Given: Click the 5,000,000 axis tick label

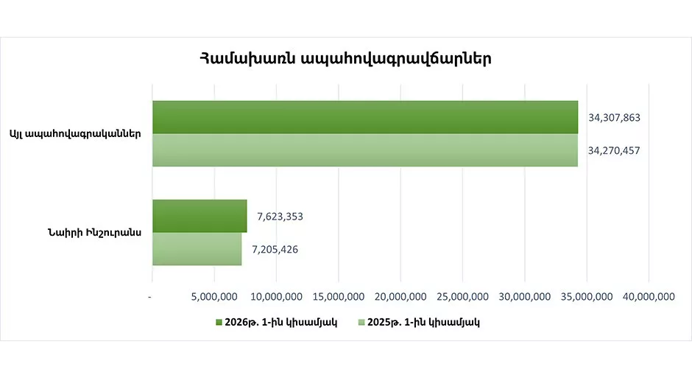Looking at the screenshot, I should pyautogui.click(x=214, y=297).
